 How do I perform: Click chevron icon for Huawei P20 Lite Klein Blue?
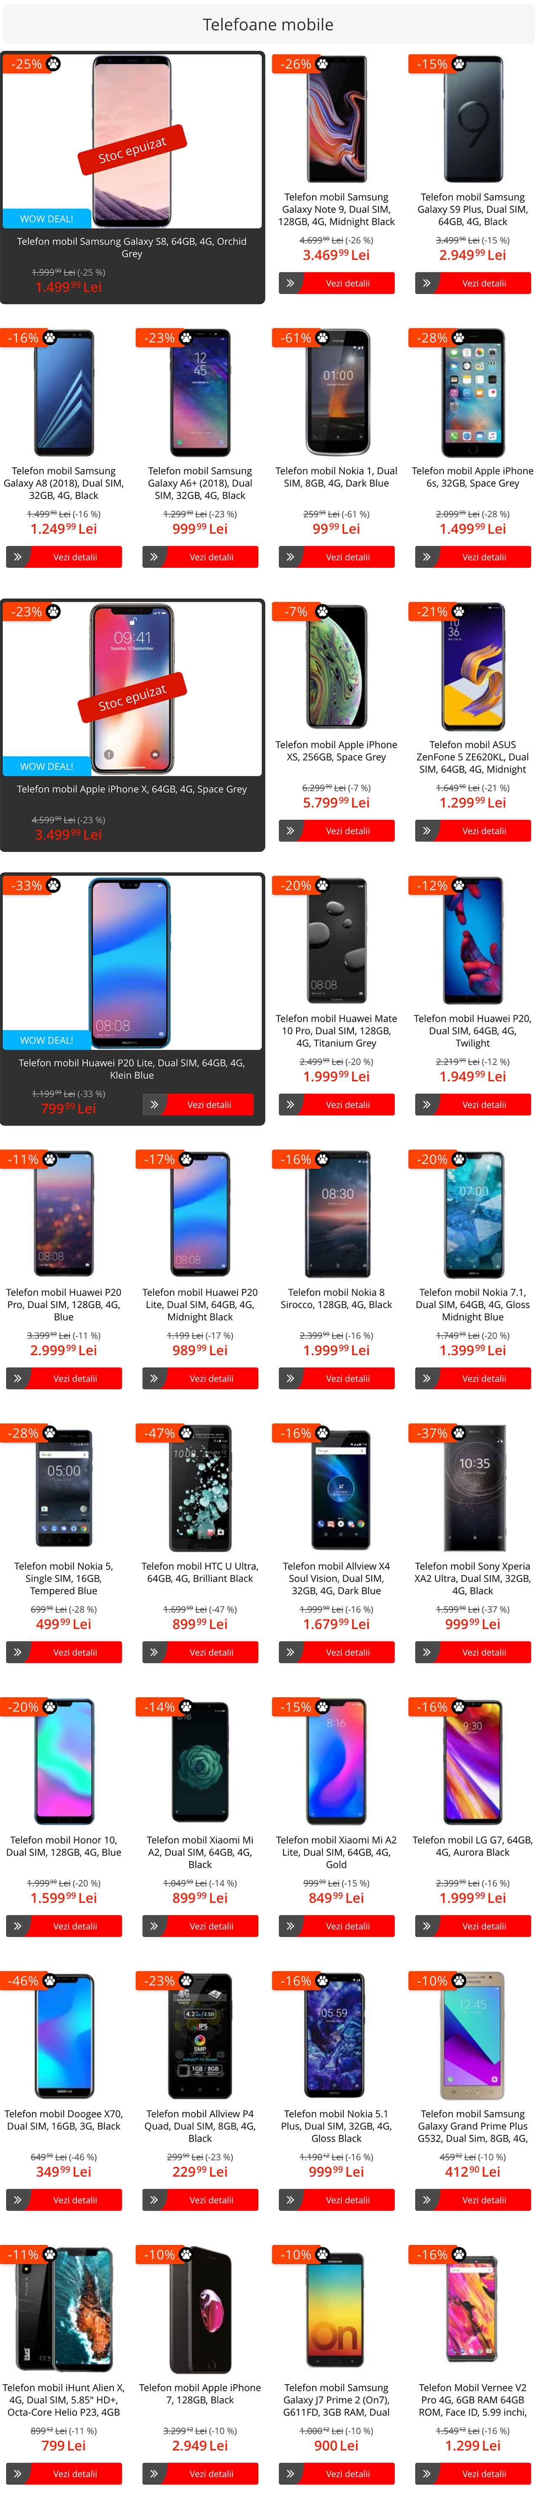(x=153, y=1104)
